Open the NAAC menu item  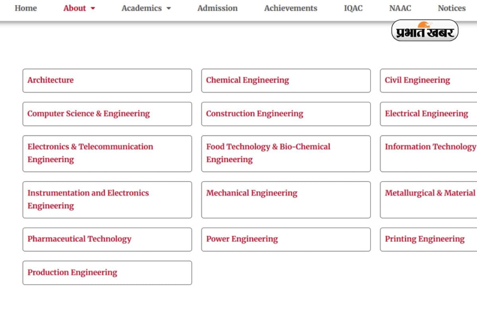[x=400, y=8]
